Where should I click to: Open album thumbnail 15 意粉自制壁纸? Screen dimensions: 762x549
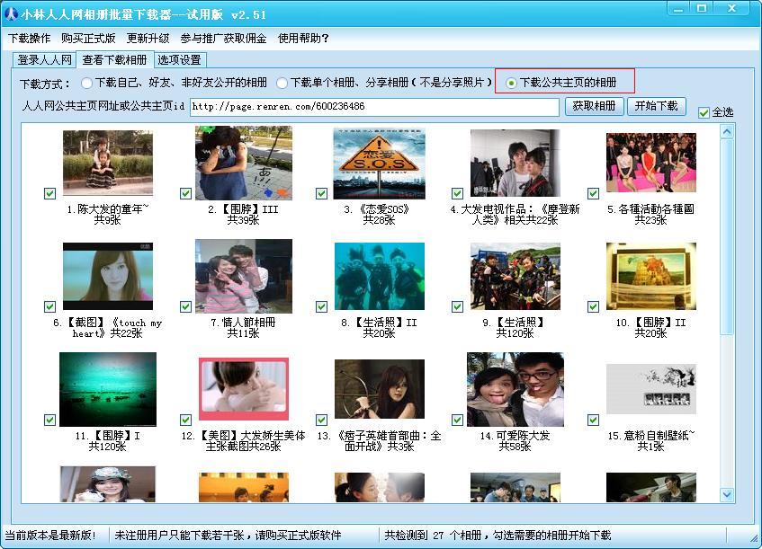coord(650,389)
